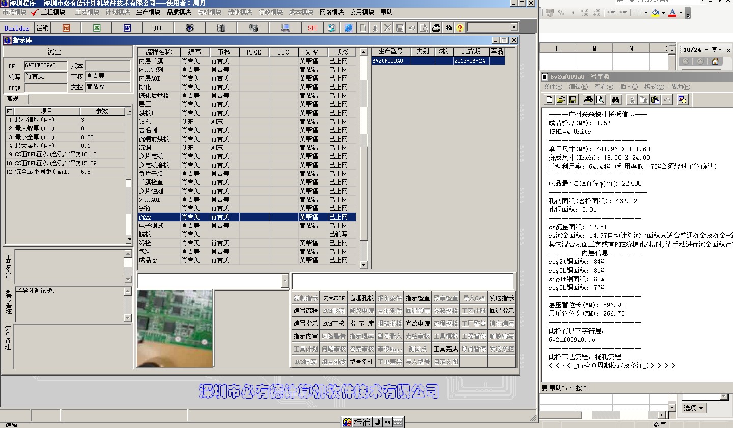Click the 光绘申请 button

point(417,324)
